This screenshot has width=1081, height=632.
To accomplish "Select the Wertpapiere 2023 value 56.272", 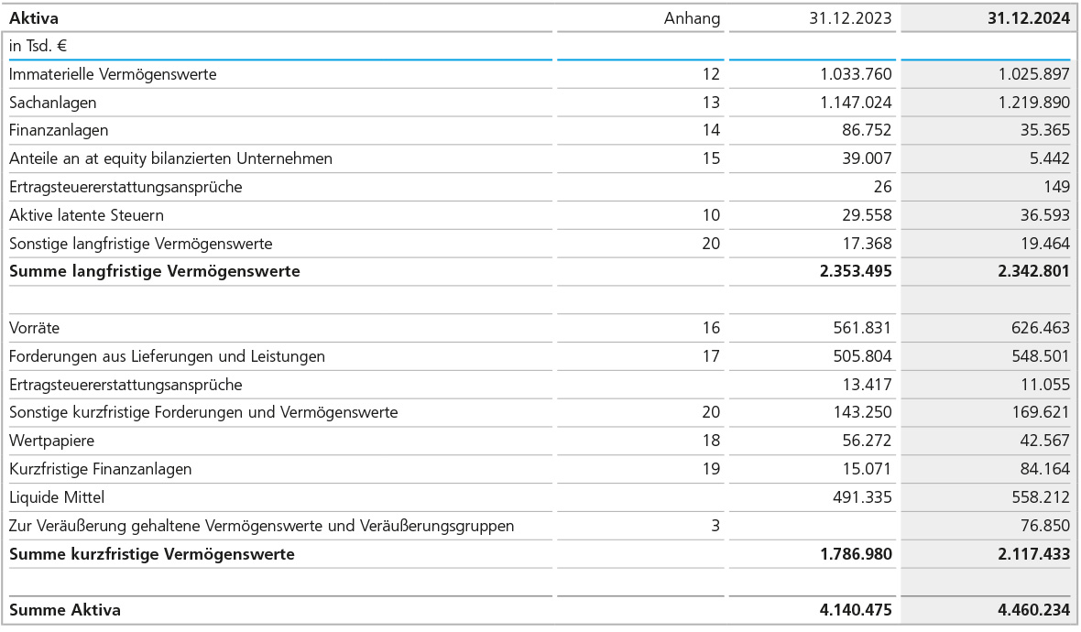I will [x=867, y=441].
